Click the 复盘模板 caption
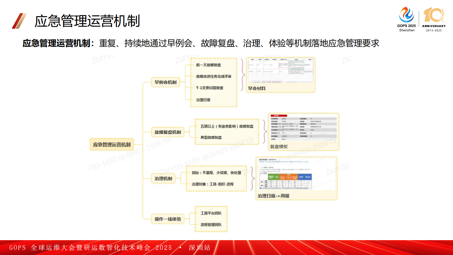 pos(279,147)
